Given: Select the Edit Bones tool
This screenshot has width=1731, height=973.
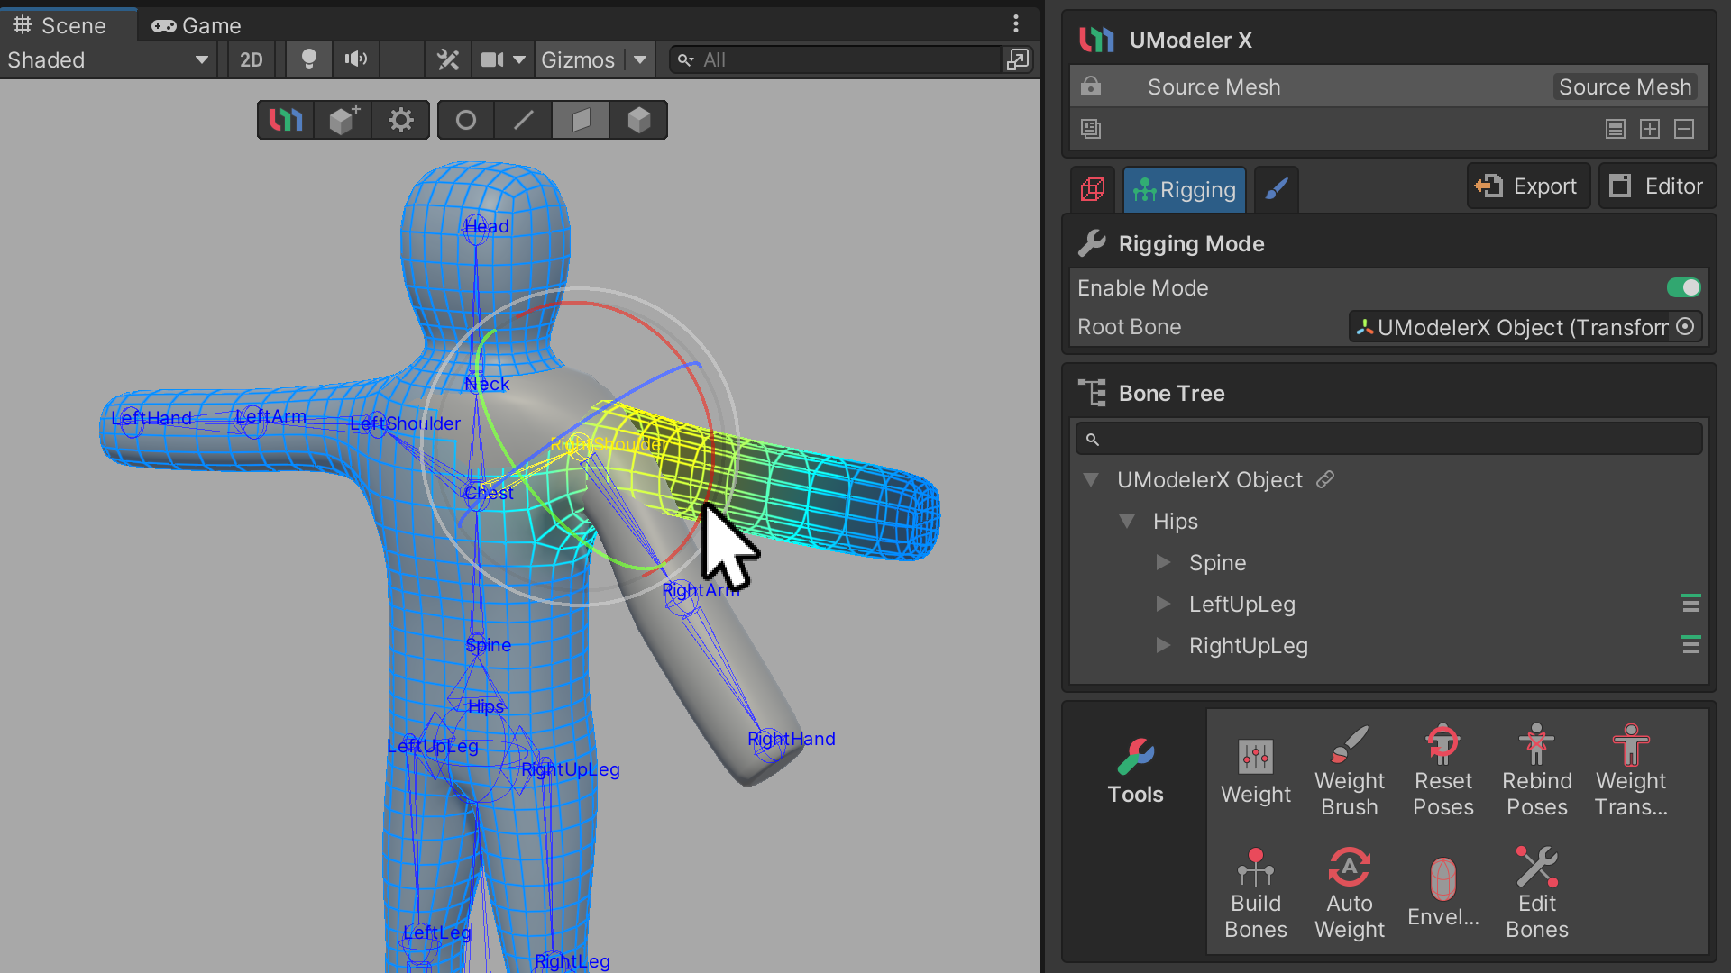Looking at the screenshot, I should (1536, 893).
